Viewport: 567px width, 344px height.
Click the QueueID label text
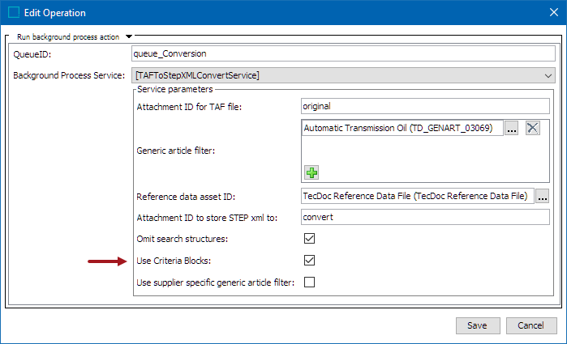coord(32,54)
